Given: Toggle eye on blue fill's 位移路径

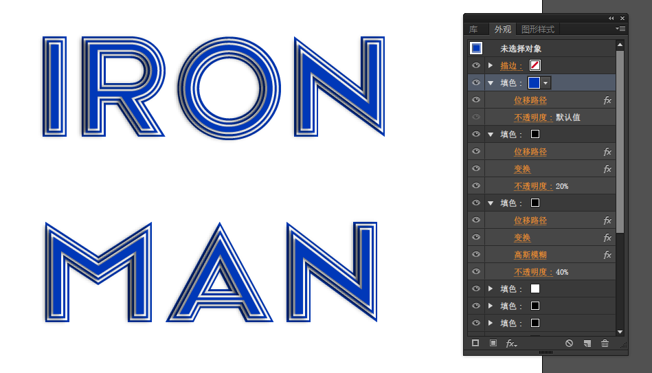Looking at the screenshot, I should coord(476,100).
